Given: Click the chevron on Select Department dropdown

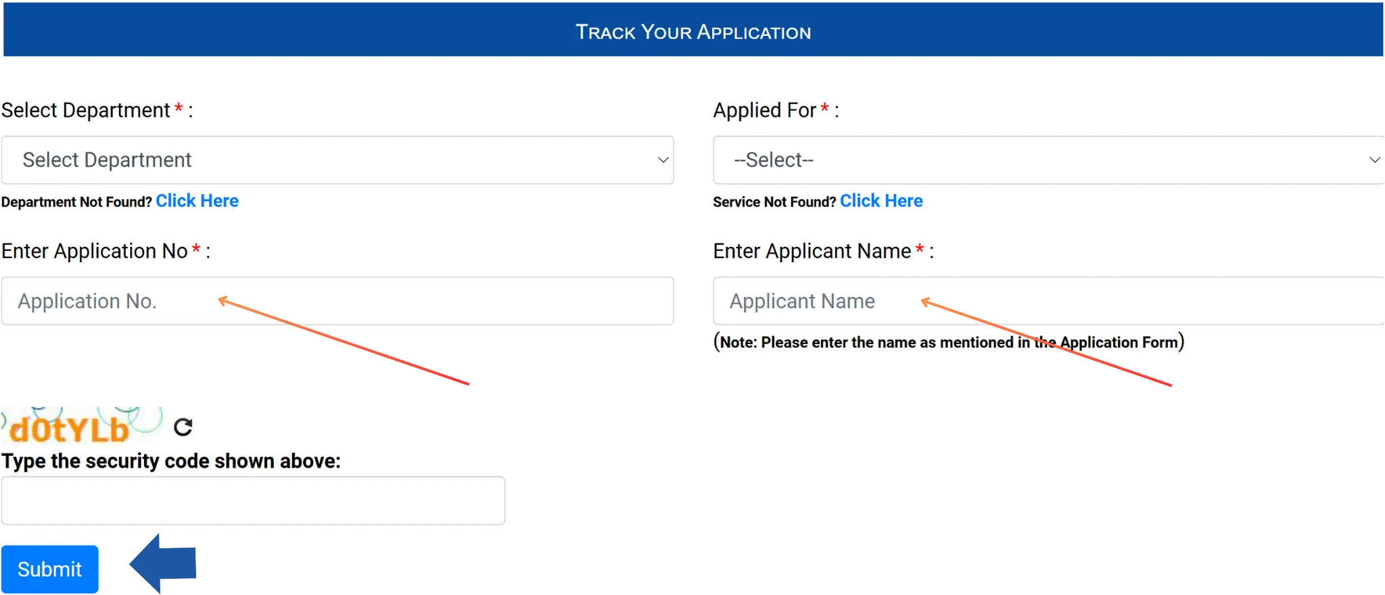Looking at the screenshot, I should [x=663, y=160].
